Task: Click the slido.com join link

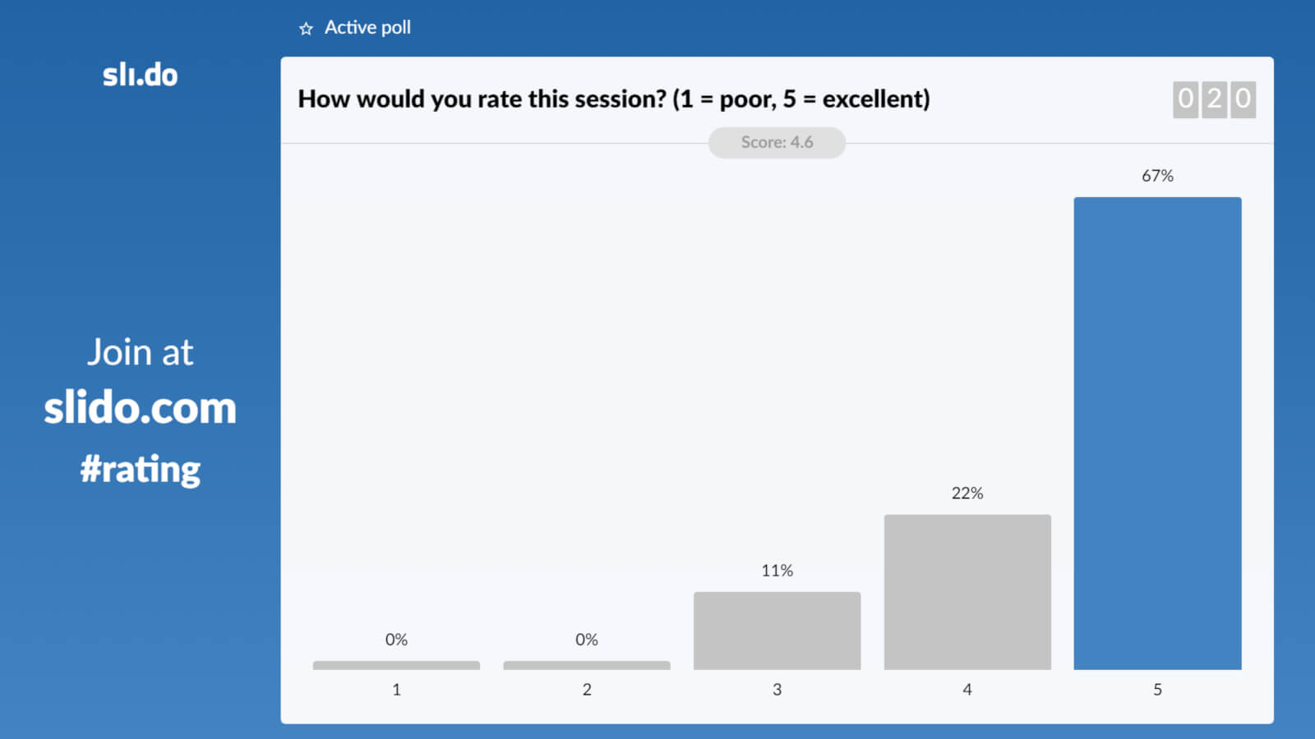Action: pyautogui.click(x=140, y=408)
